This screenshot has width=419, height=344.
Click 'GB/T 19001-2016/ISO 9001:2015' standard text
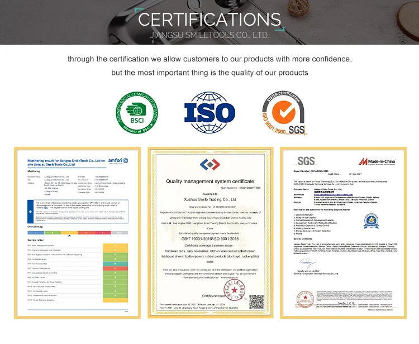pyautogui.click(x=210, y=239)
